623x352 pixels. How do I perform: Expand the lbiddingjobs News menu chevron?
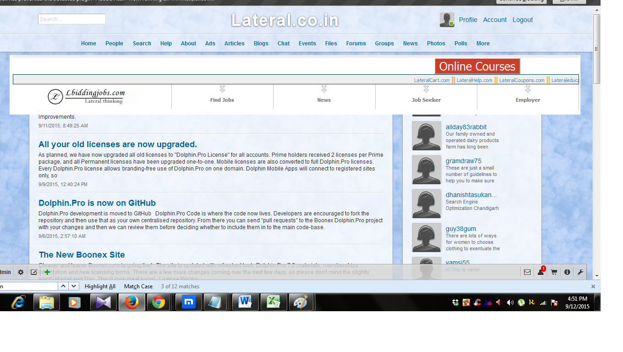pyautogui.click(x=324, y=88)
